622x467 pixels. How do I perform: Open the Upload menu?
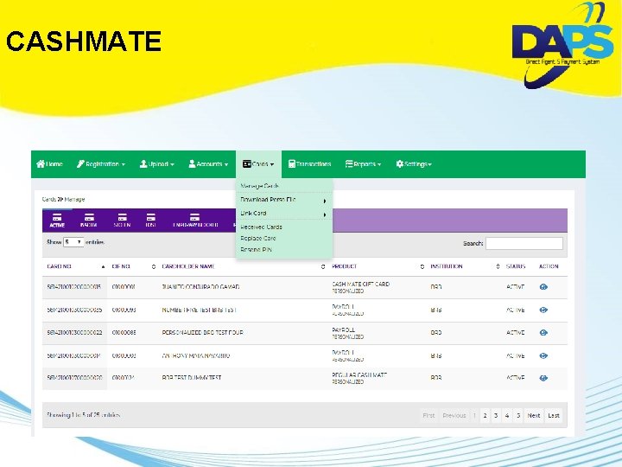156,164
